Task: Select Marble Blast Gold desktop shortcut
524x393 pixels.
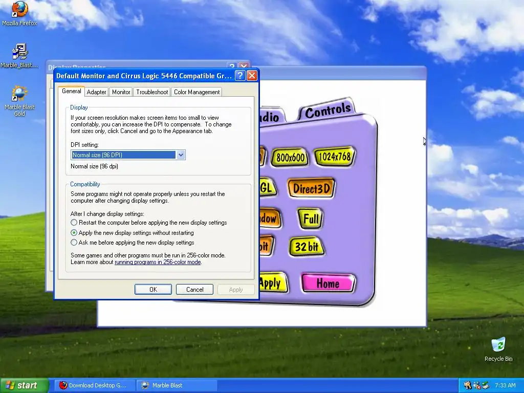Action: click(x=19, y=100)
